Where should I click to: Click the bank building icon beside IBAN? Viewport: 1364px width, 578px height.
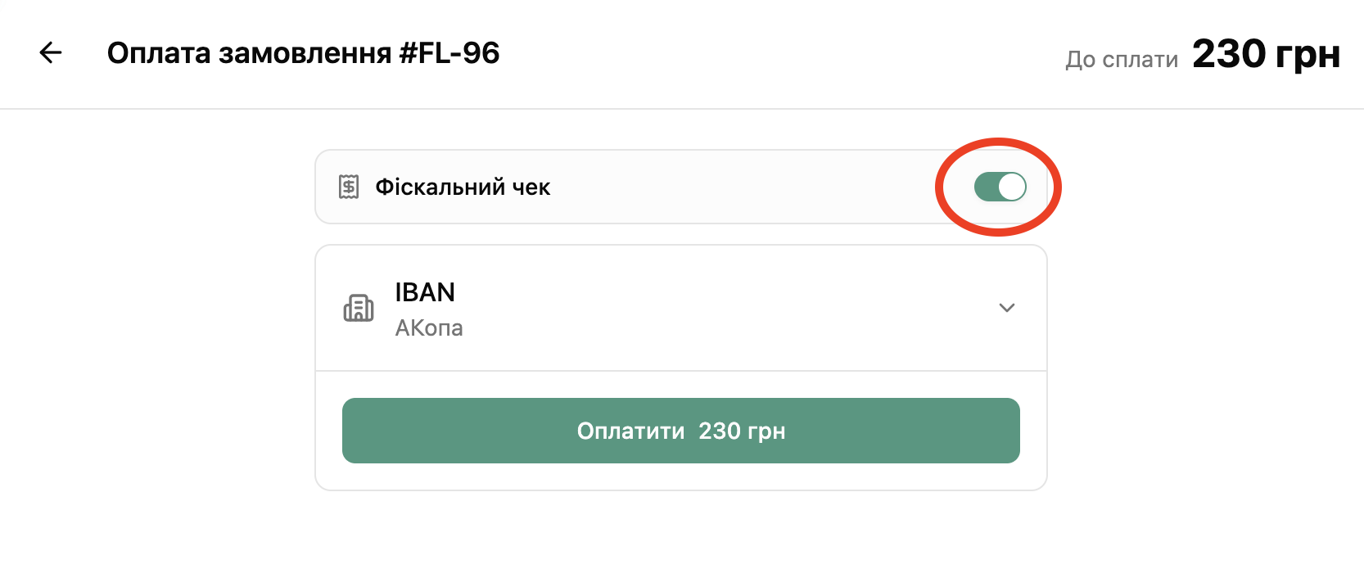coord(359,308)
